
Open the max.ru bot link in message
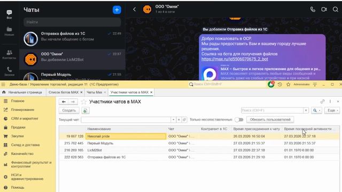point(235,59)
